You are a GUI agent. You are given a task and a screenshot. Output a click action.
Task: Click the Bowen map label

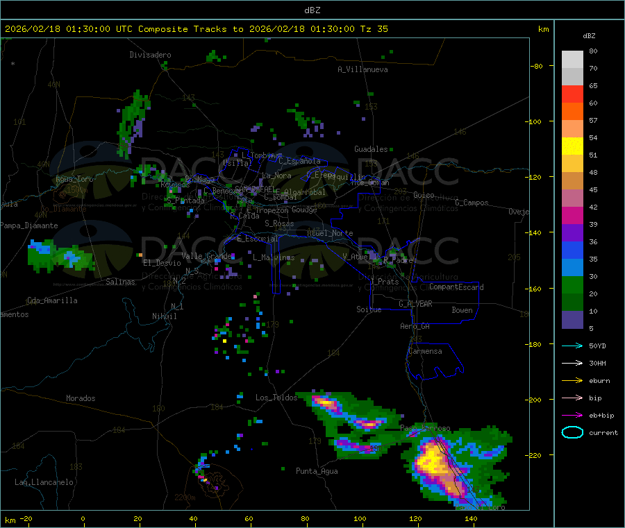[x=462, y=310]
